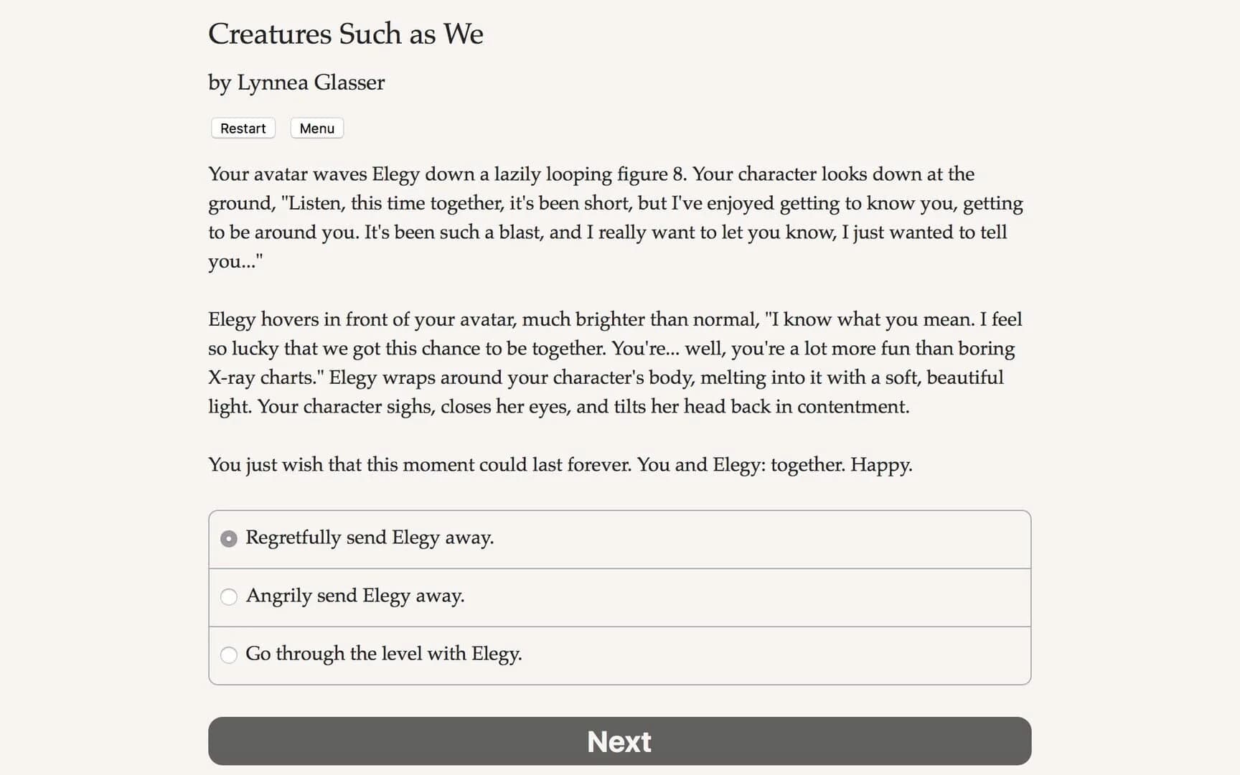Click the Next button to continue

(x=619, y=741)
